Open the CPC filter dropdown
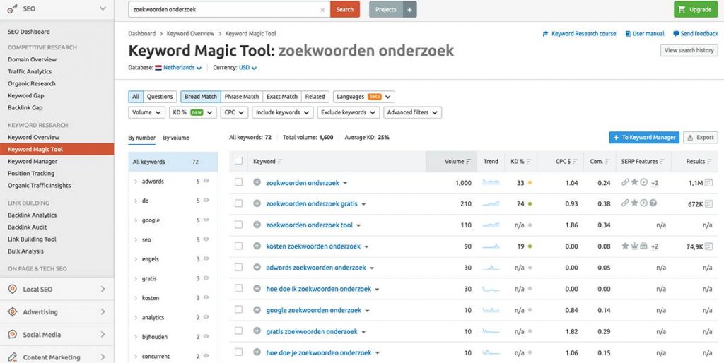The height and width of the screenshot is (363, 724). [235, 112]
